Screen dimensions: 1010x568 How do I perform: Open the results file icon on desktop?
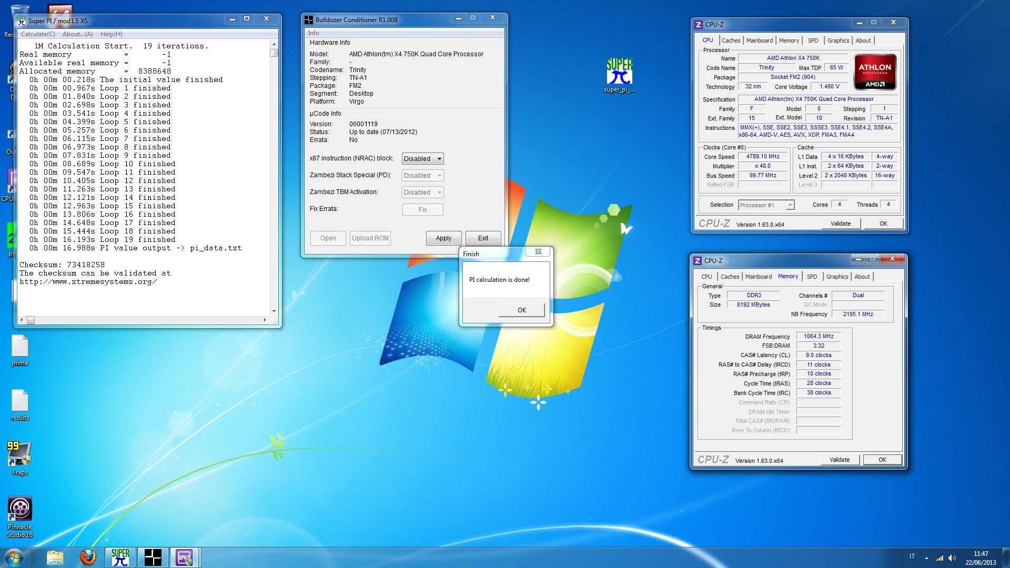click(20, 405)
